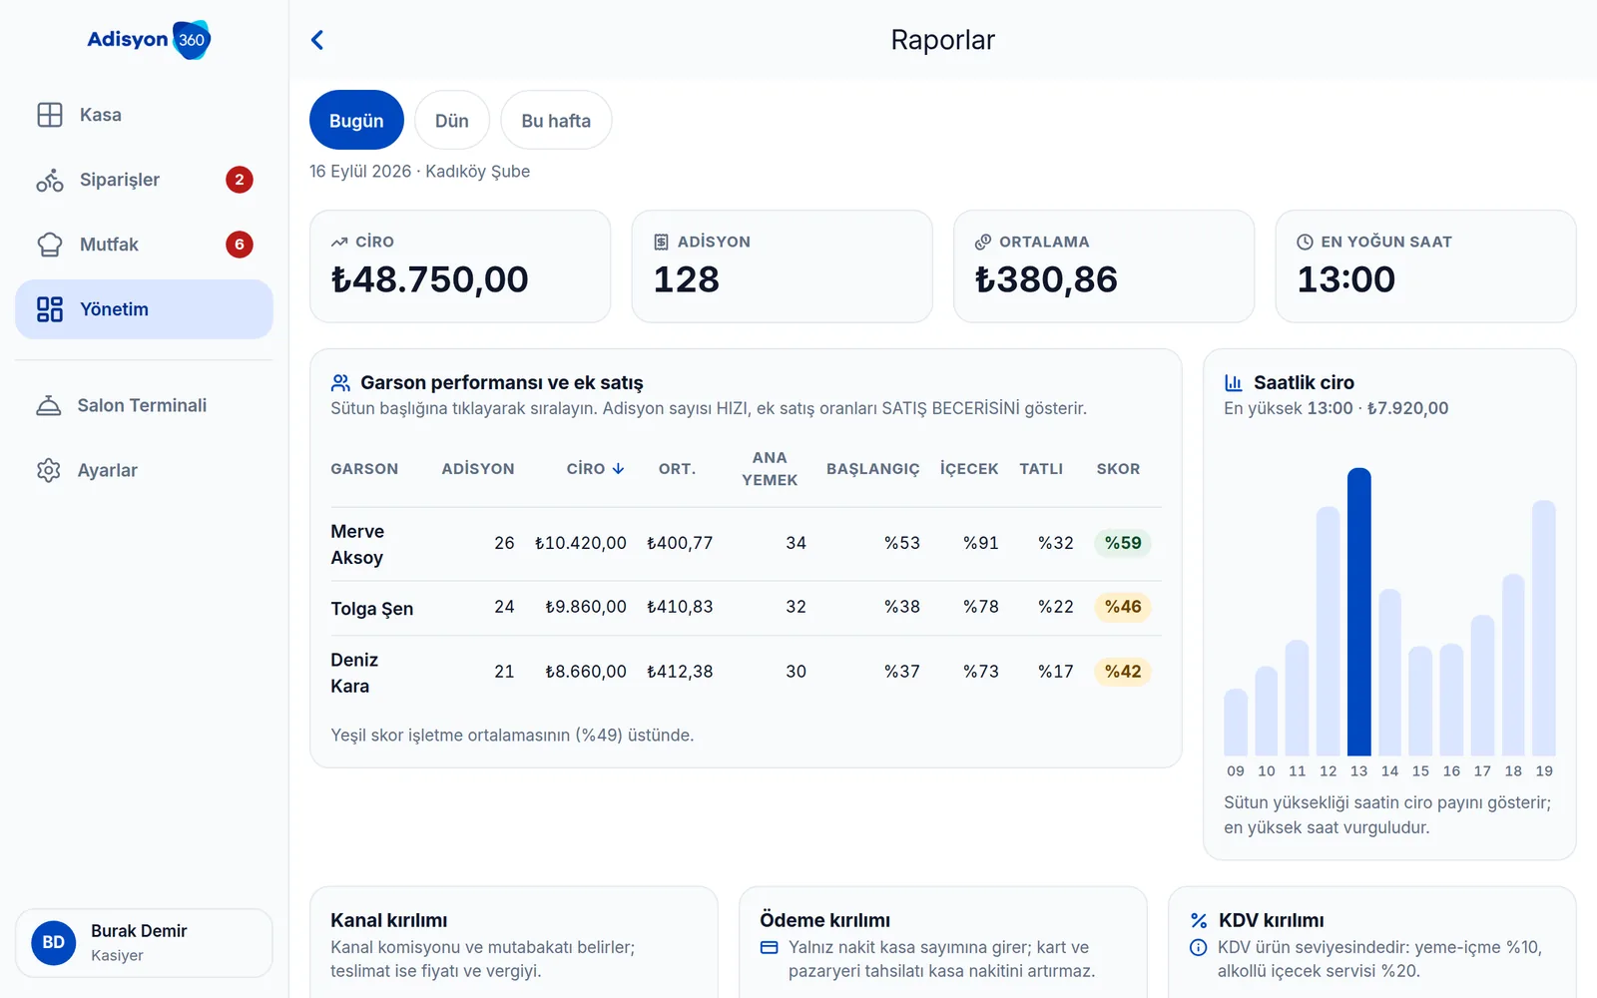1597x998 pixels.
Task: Click the Siparişler badge showing 2
Action: 240,180
